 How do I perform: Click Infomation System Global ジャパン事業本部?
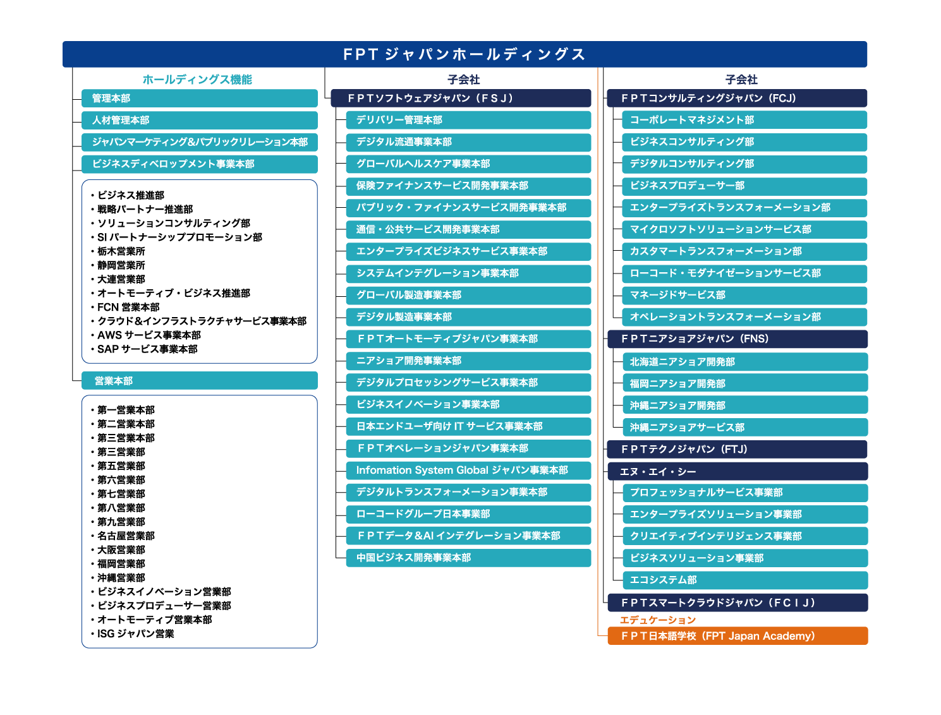click(468, 471)
